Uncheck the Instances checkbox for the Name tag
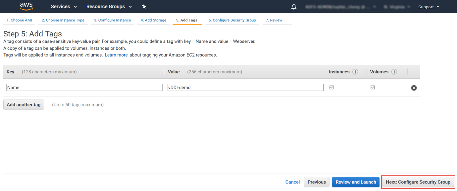 point(331,87)
